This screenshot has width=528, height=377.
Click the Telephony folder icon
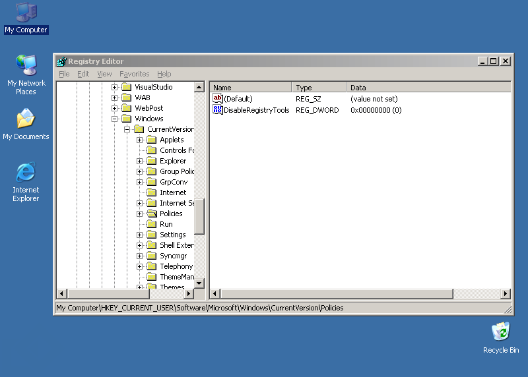pos(152,266)
